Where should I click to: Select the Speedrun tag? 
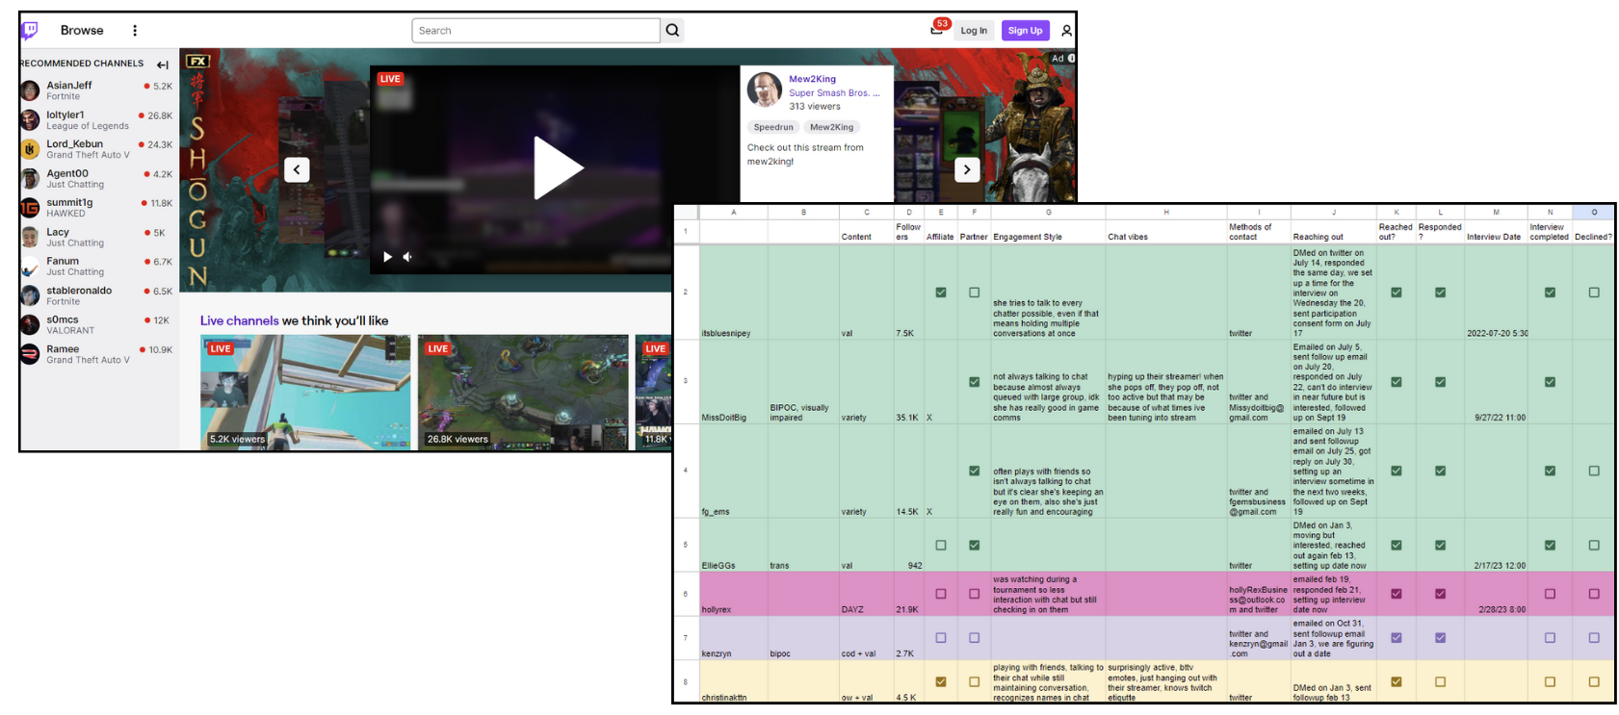coord(773,127)
